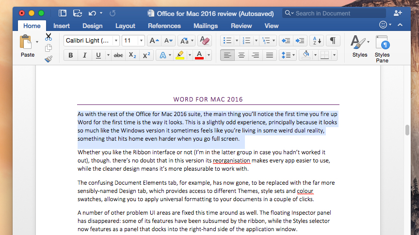Click the misspelled word "reorganisation"
The image size is (419, 235).
[232, 161]
